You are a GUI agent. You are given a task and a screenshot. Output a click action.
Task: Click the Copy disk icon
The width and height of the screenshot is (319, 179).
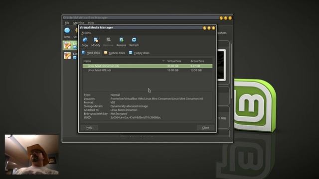coord(85,40)
